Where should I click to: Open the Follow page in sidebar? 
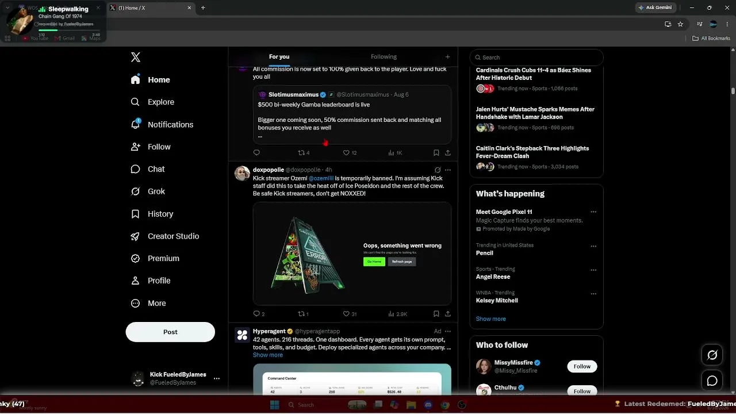(x=151, y=147)
